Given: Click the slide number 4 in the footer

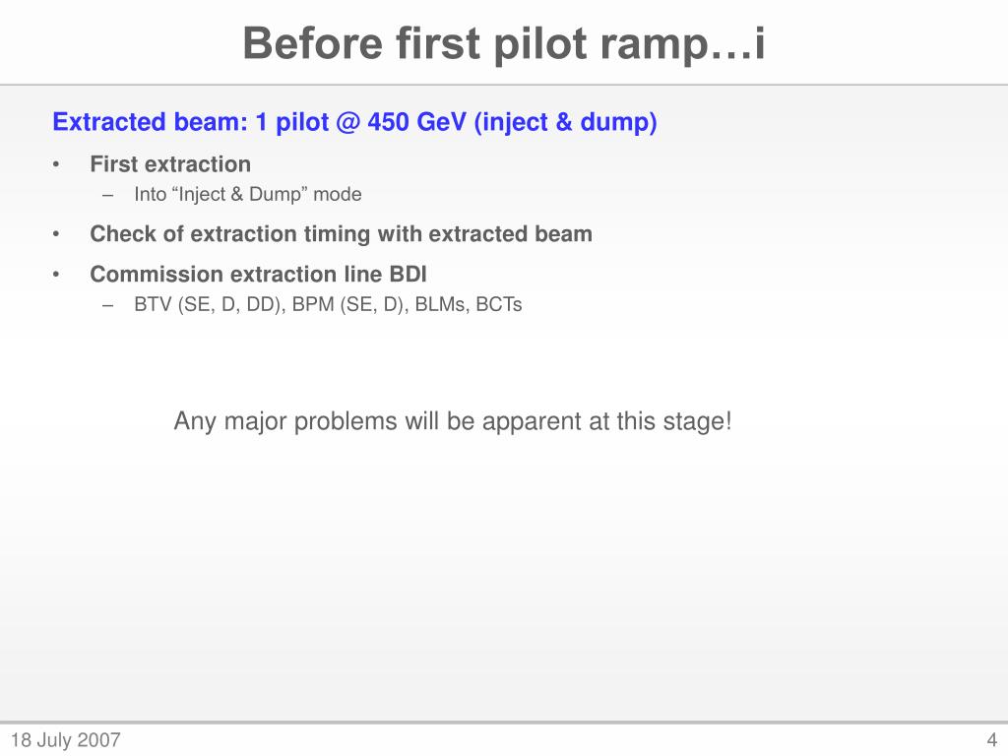Looking at the screenshot, I should 991,740.
